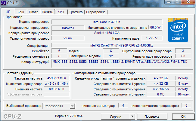The image size is (196, 121).
Task: Click the 4598.93 МГц clock speed value
Action: (x=57, y=78)
